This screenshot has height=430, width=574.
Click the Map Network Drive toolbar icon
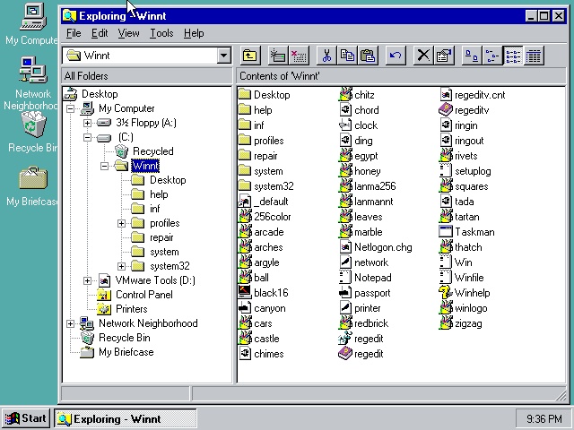[279, 56]
